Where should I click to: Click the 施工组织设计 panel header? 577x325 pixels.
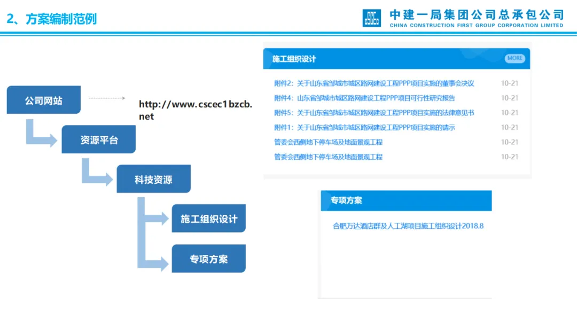click(x=396, y=58)
